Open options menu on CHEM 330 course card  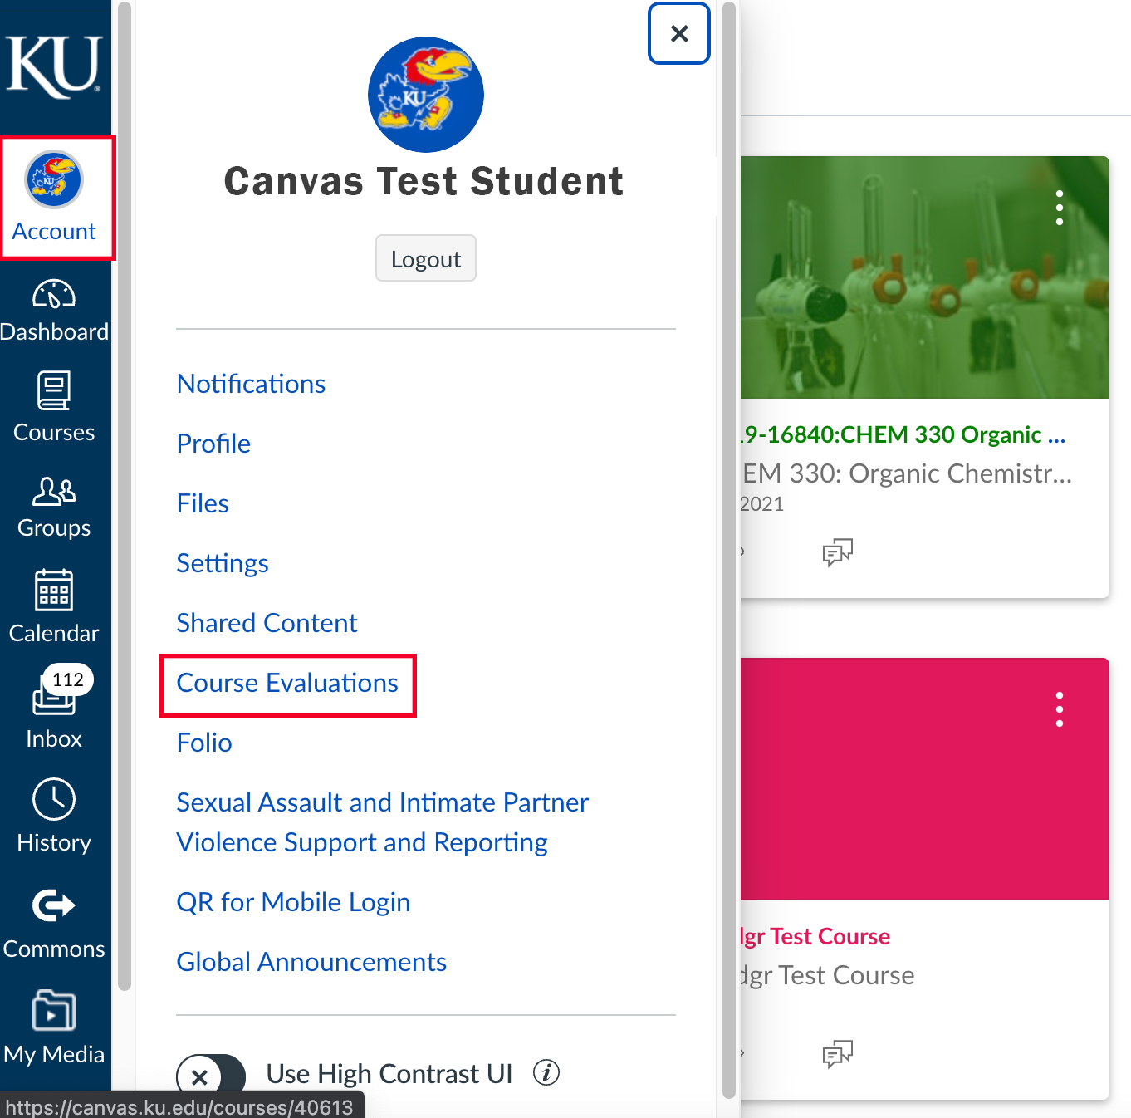pos(1060,208)
